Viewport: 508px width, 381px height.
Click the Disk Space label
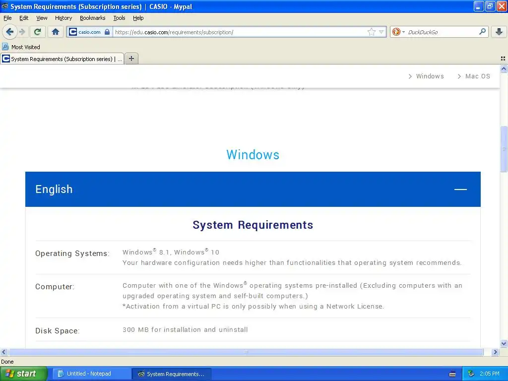[x=58, y=331]
